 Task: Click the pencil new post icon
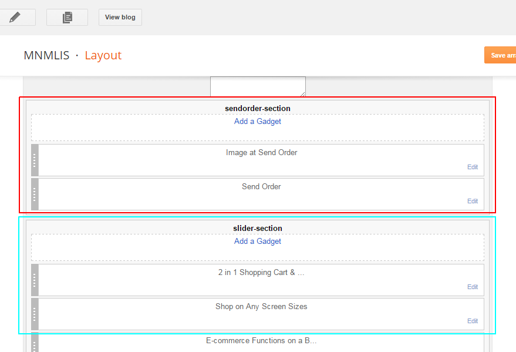[x=15, y=17]
